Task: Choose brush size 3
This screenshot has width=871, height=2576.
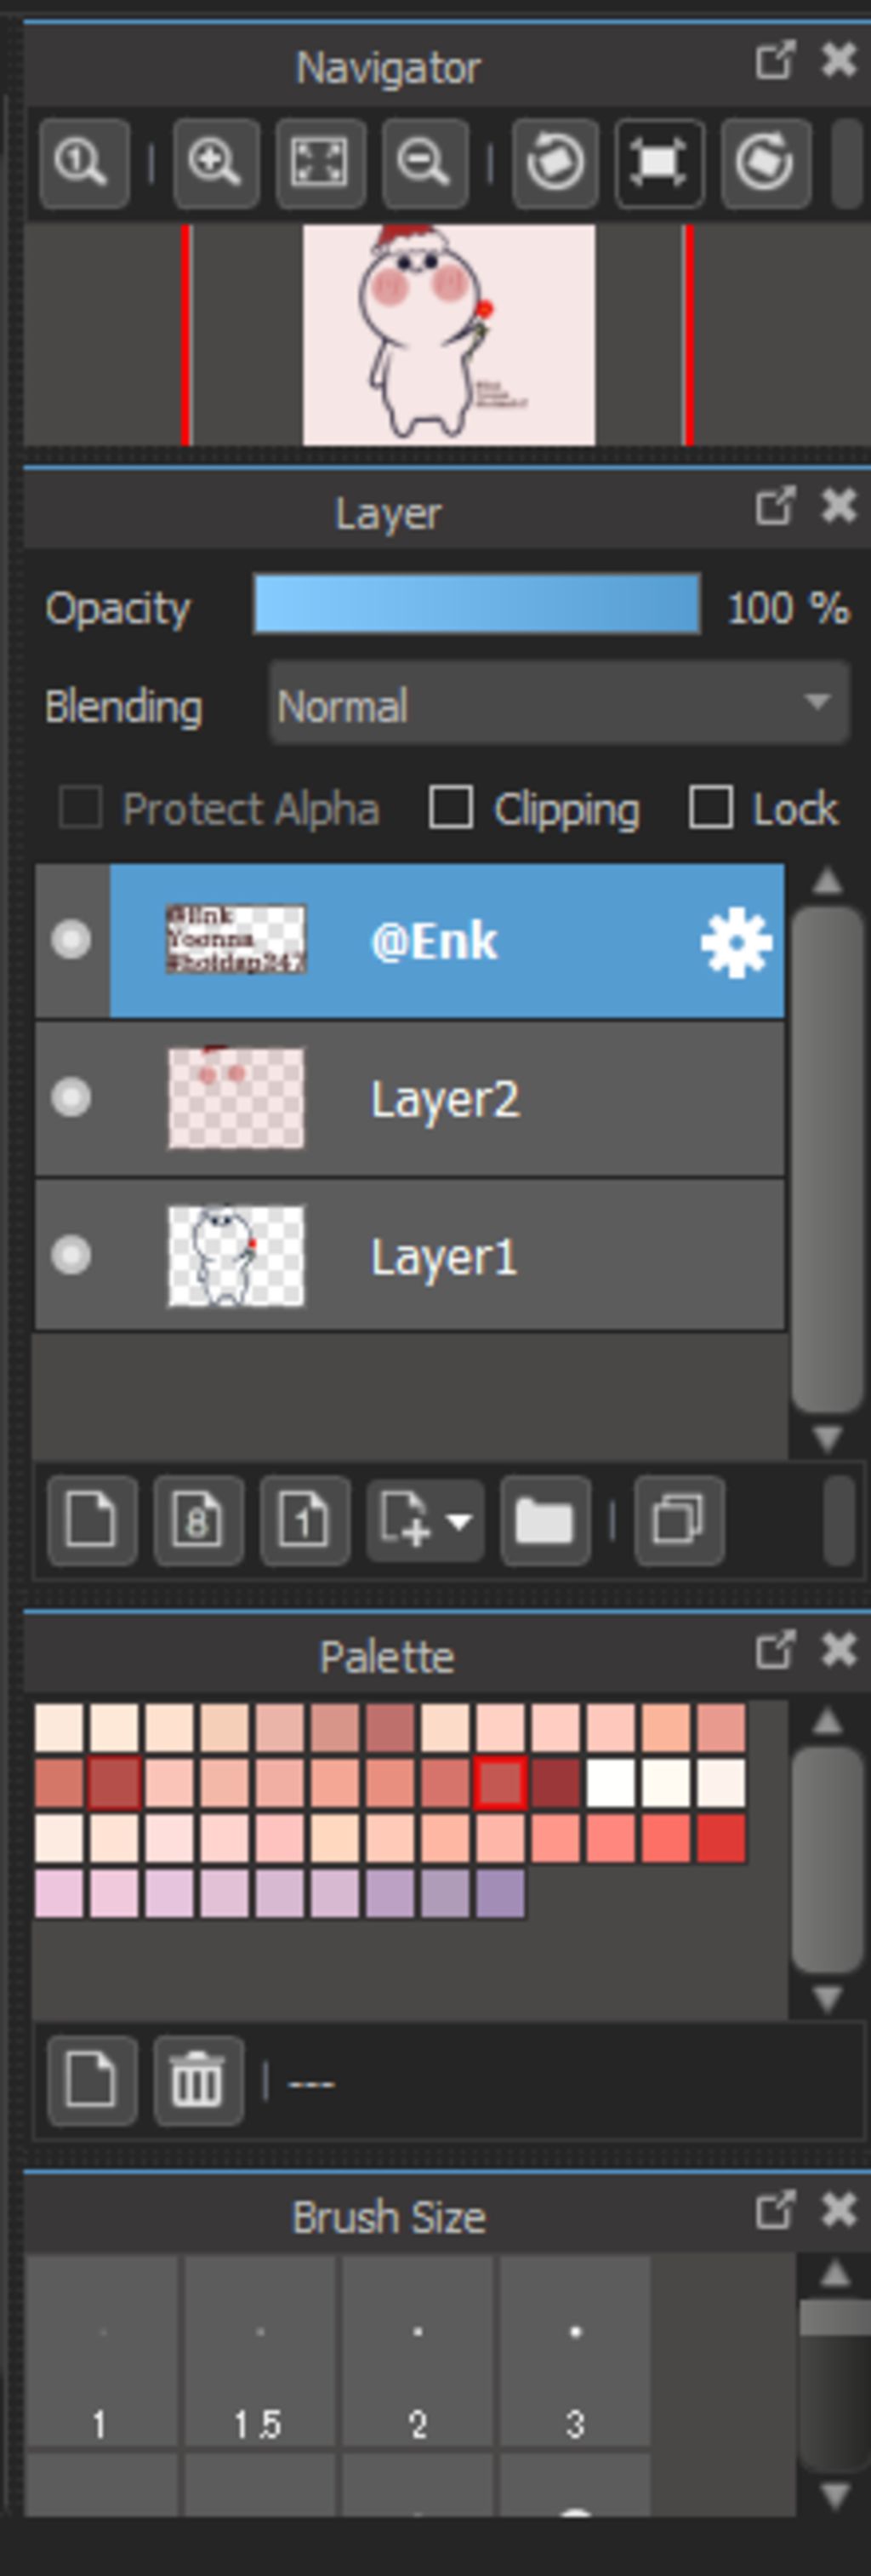Action: tap(575, 2350)
